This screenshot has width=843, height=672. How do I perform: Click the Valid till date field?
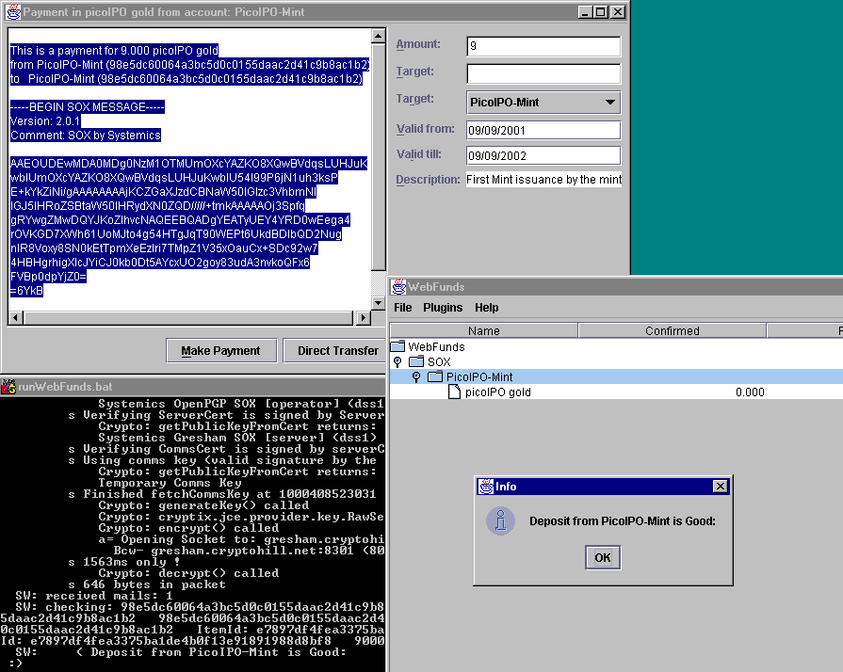(543, 156)
